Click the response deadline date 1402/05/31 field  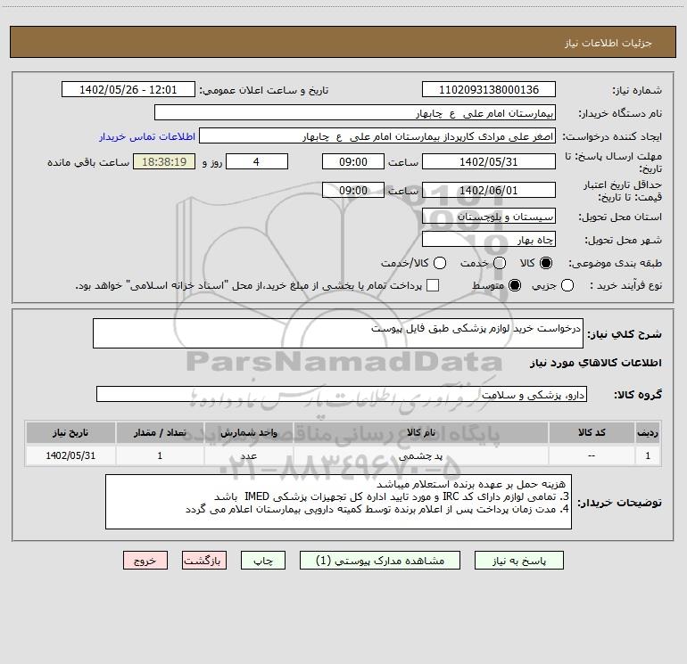click(489, 161)
